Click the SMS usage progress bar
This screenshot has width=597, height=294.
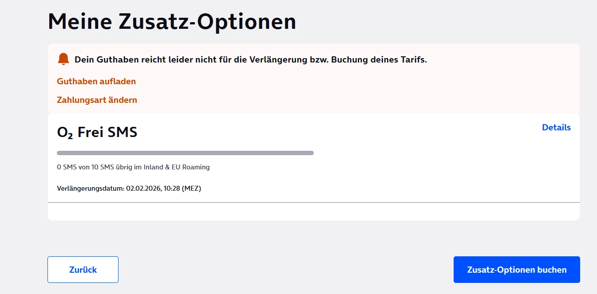click(x=185, y=153)
